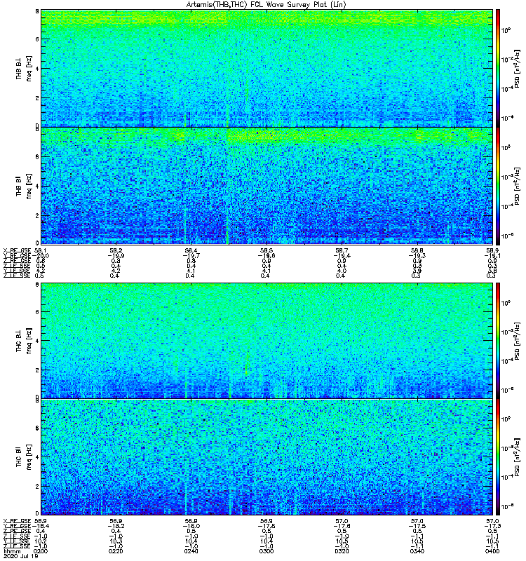Screen dimensions: 526x561
Task: Click the Y_RE_GSE value -17.3
Action: click(x=492, y=526)
